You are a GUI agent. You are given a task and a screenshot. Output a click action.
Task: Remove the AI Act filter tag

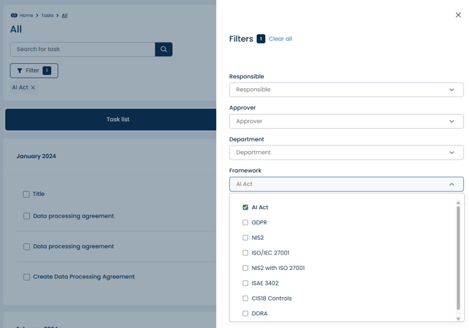[x=33, y=88]
